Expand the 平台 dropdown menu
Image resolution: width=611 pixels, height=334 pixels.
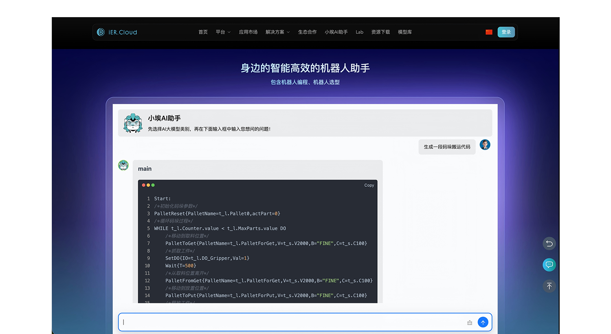click(x=223, y=32)
